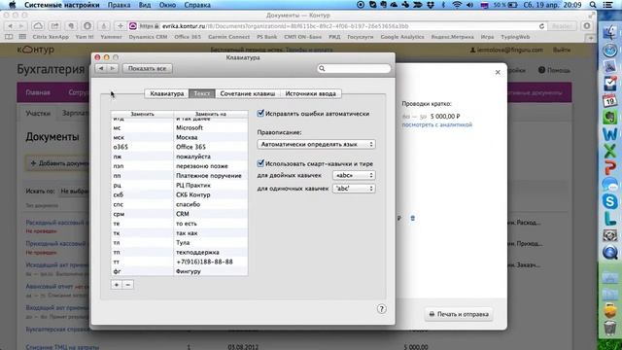The image size is (622, 350).
Task: Open Skype from the Dock
Action: pyautogui.click(x=609, y=201)
